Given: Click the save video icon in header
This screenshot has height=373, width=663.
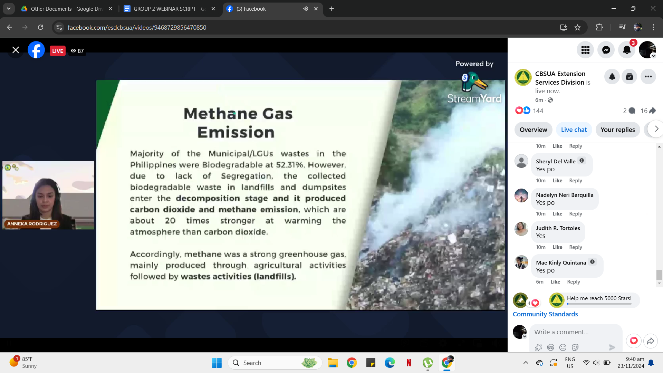Looking at the screenshot, I should [630, 77].
